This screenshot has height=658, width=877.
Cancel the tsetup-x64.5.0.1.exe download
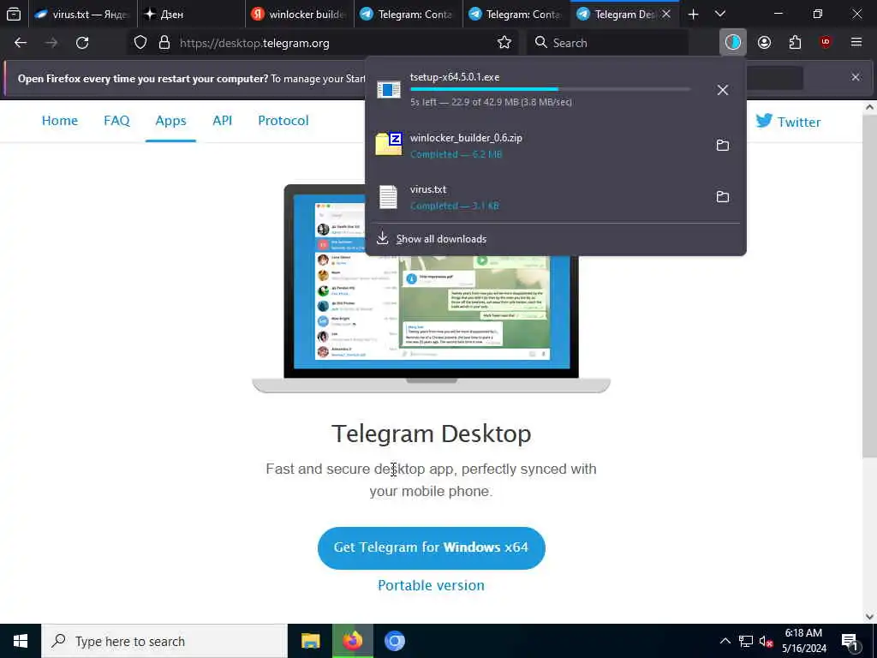[x=723, y=89]
